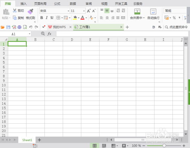Open the 开发工具 tab
This screenshot has height=148, width=190.
[x=121, y=4]
